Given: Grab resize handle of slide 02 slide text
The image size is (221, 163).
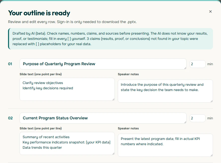Looking at the screenshot, I should pos(113,153).
